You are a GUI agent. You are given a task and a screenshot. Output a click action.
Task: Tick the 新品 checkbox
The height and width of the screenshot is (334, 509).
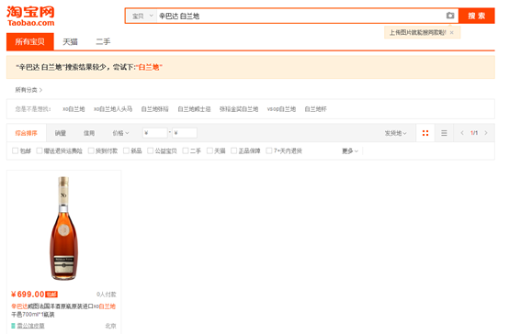[126, 150]
